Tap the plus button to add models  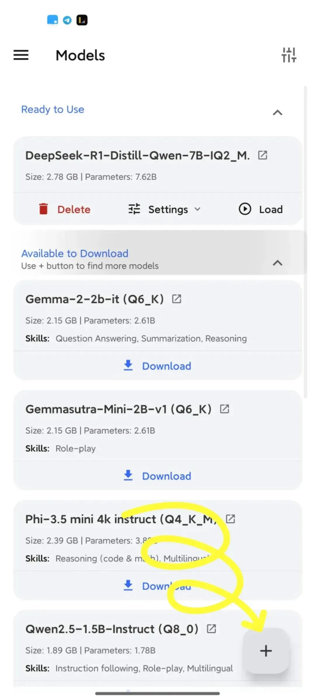pos(266,651)
